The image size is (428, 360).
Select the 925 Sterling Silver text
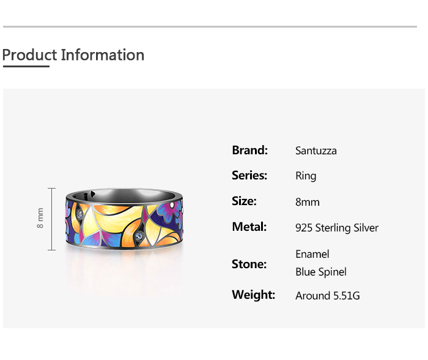point(336,228)
